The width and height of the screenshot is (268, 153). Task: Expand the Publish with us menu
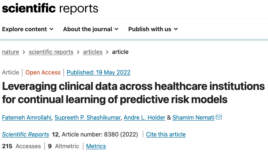click(x=153, y=29)
